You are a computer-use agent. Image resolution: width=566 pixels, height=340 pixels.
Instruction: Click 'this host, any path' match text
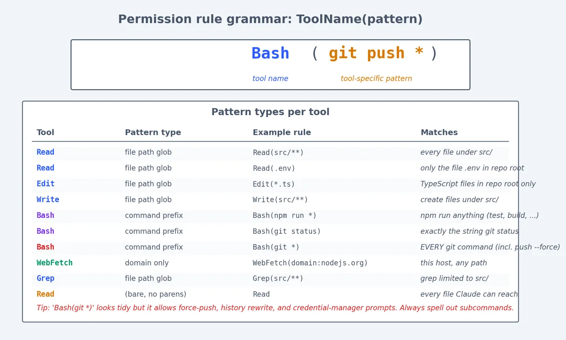click(x=454, y=263)
